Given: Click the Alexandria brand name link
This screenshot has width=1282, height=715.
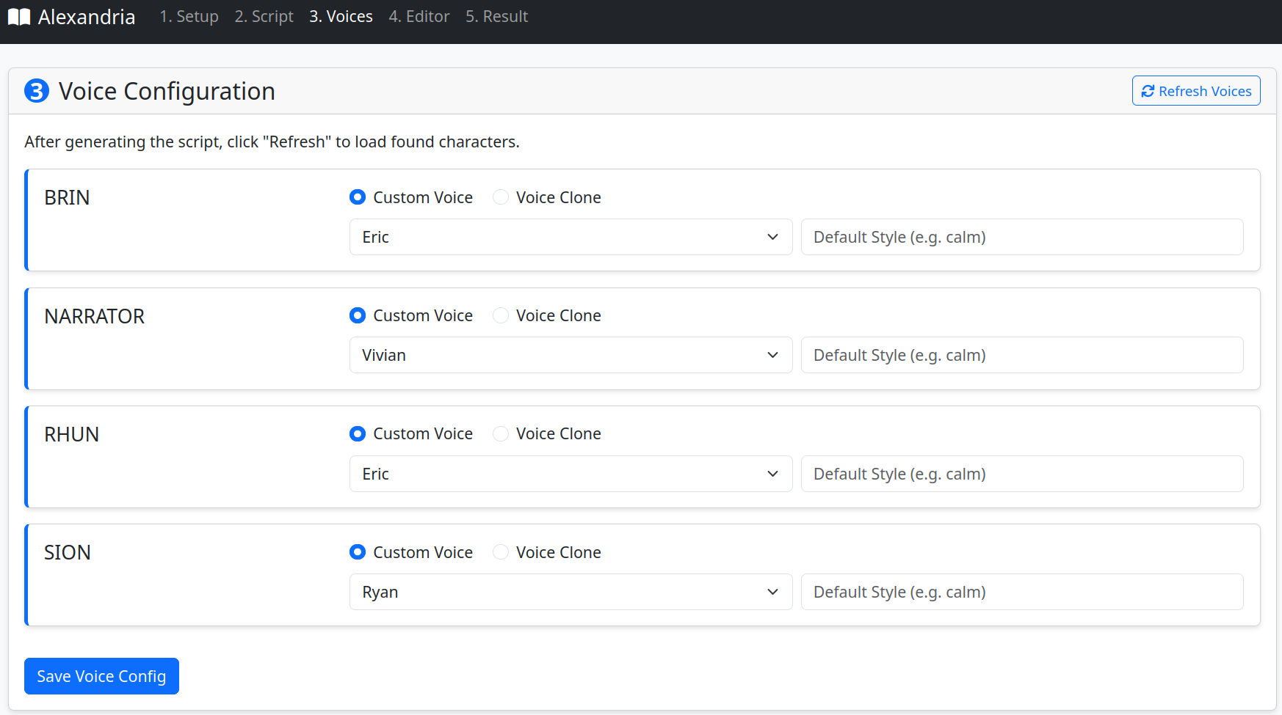Looking at the screenshot, I should (x=87, y=17).
